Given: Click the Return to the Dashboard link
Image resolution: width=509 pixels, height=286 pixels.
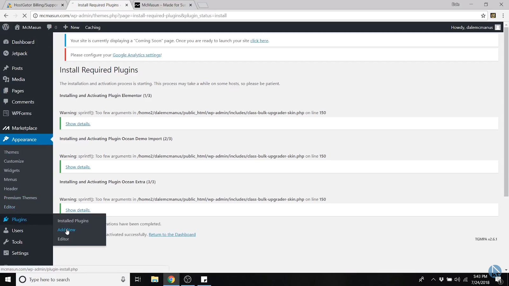Looking at the screenshot, I should coord(172,235).
